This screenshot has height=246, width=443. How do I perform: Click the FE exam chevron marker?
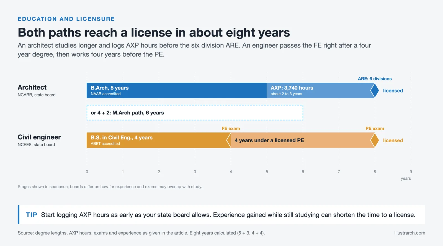click(x=229, y=140)
